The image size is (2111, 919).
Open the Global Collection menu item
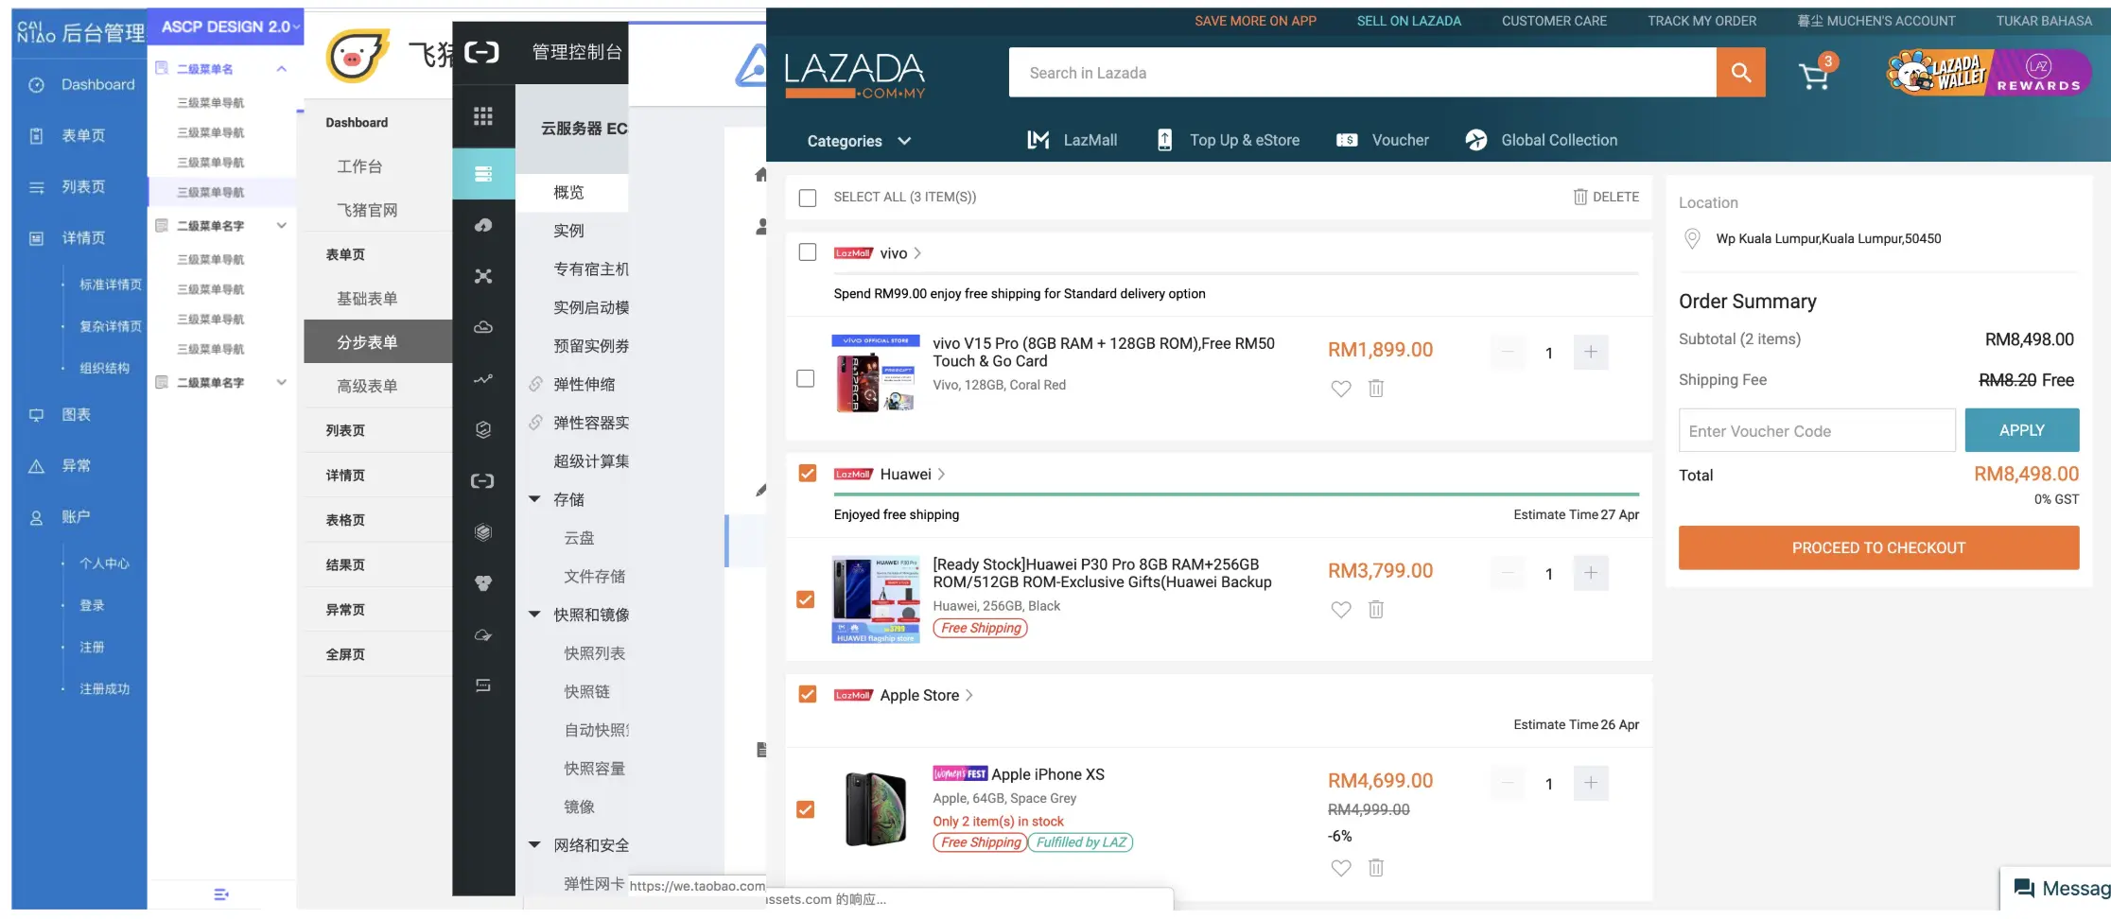pos(1542,140)
